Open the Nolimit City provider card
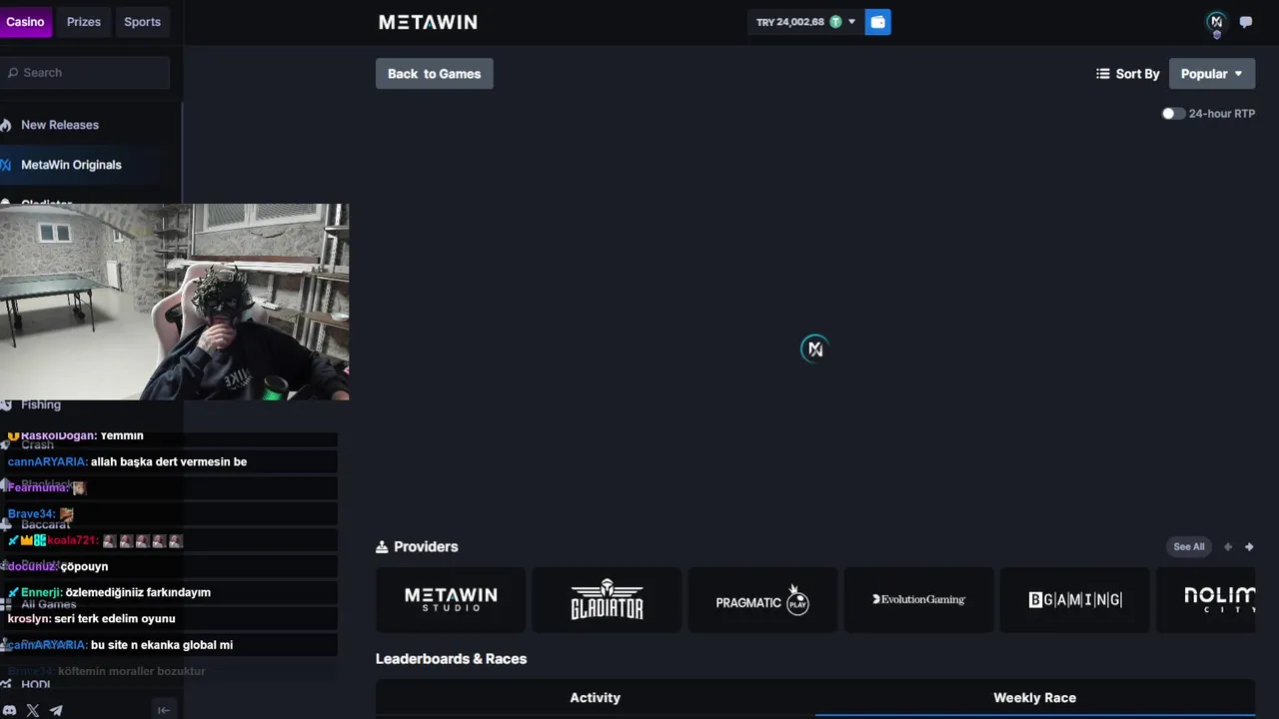 click(1206, 600)
